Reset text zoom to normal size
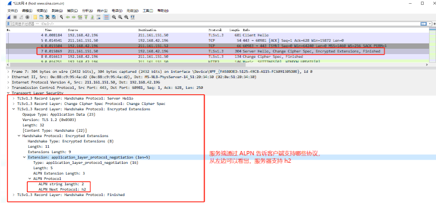The width and height of the screenshot is (436, 203). click(126, 17)
